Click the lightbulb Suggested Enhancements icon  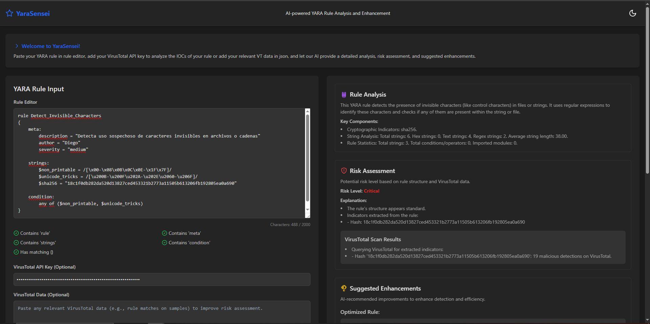344,288
